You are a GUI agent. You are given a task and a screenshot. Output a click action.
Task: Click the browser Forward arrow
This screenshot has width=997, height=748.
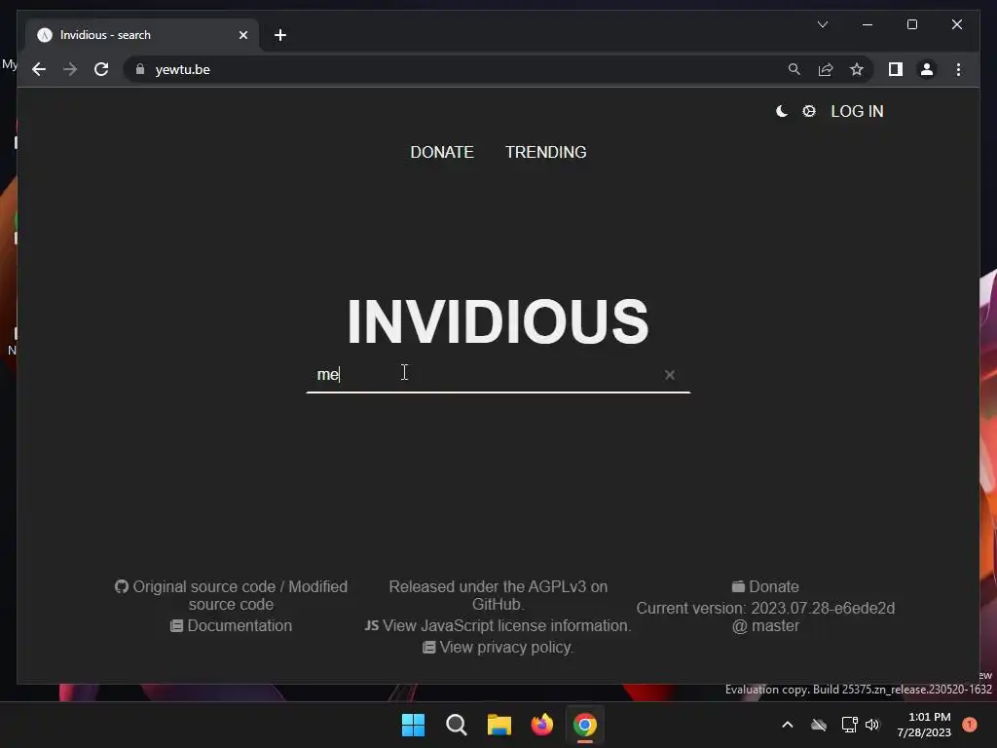[x=70, y=69]
